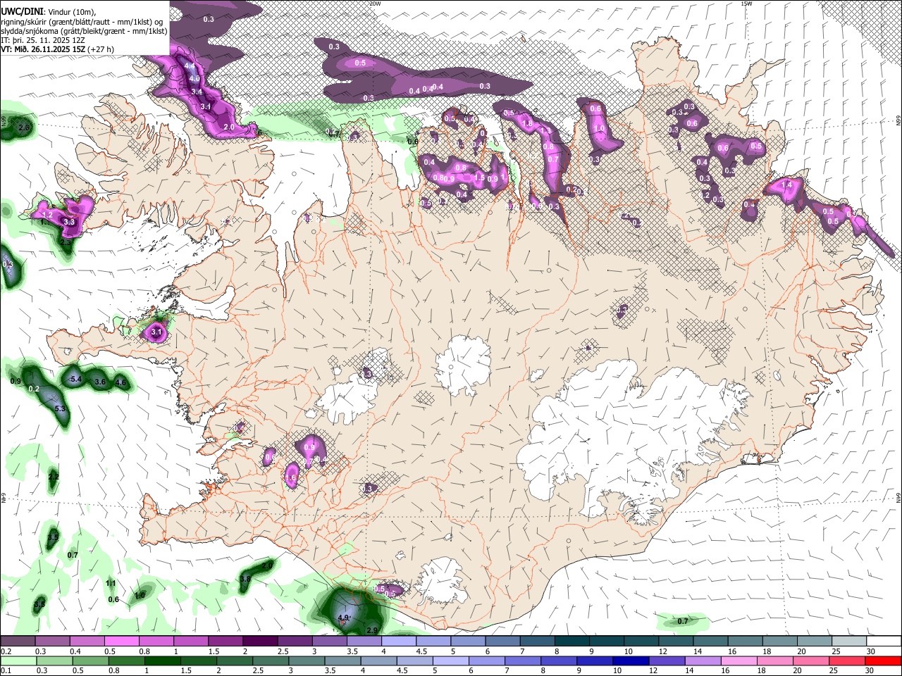Image resolution: width=902 pixels, height=676 pixels.
Task: Click the 0.4 label in the snow legend
Action: (75, 651)
